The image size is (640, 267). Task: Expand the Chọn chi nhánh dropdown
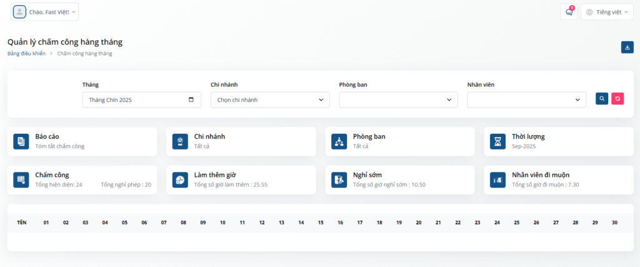coord(270,99)
